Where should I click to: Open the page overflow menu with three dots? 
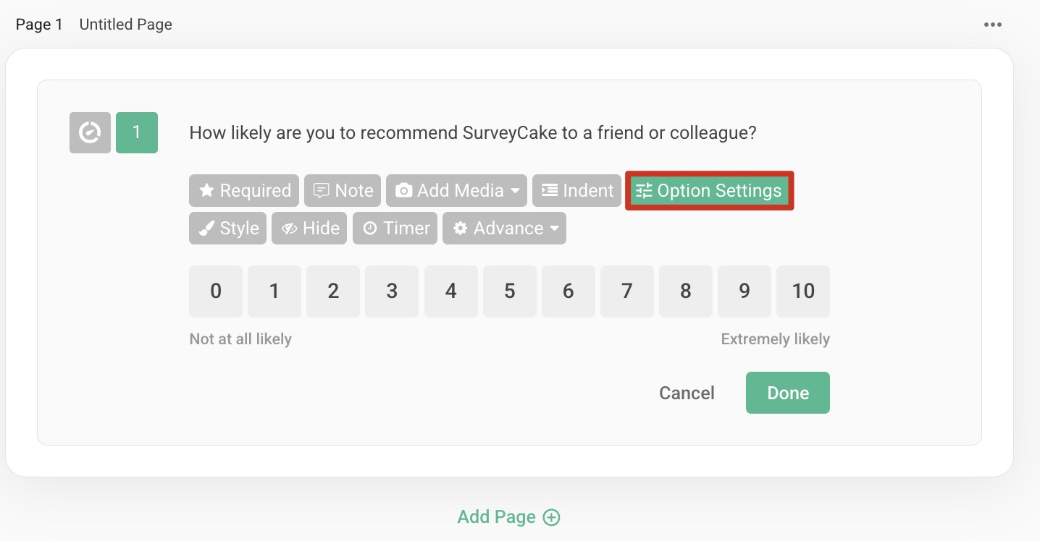click(x=993, y=24)
